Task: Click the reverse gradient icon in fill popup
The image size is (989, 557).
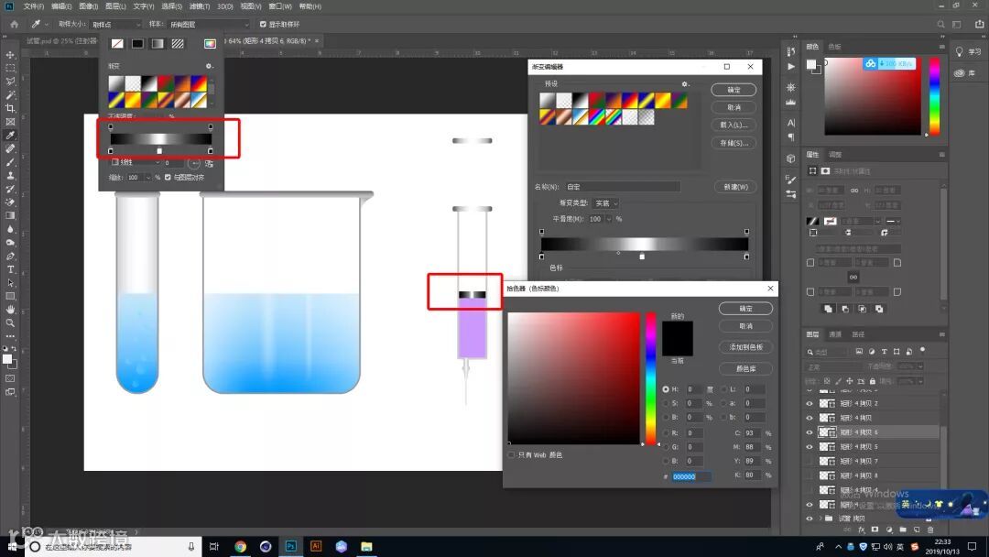Action: click(x=210, y=163)
